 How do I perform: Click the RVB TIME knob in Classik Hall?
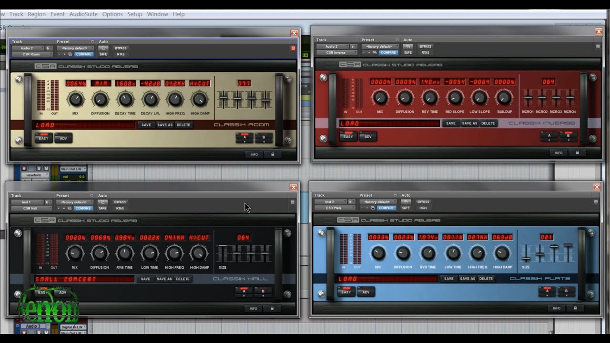(x=125, y=253)
